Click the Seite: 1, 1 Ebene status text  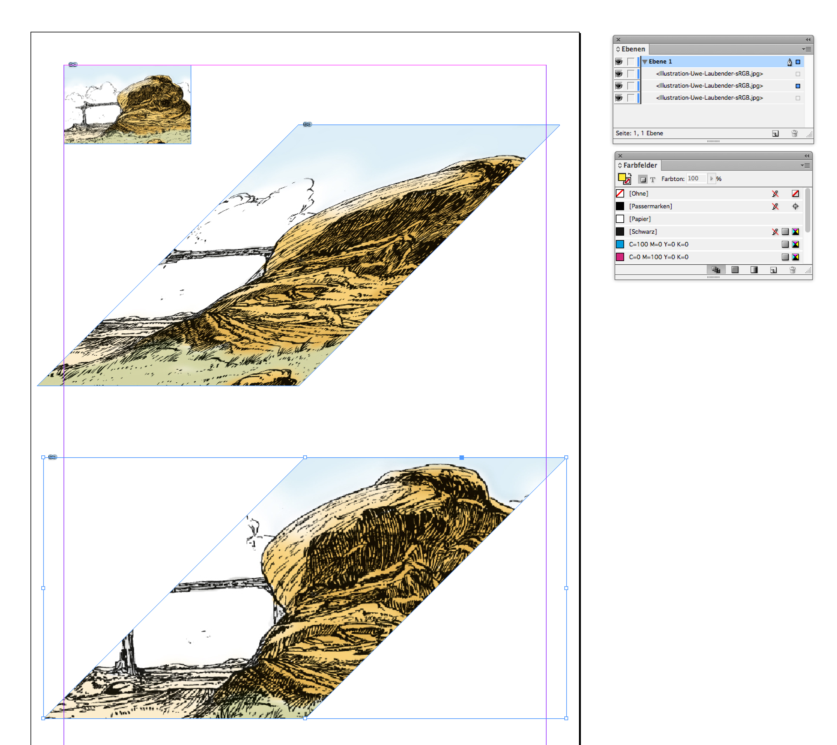(639, 133)
